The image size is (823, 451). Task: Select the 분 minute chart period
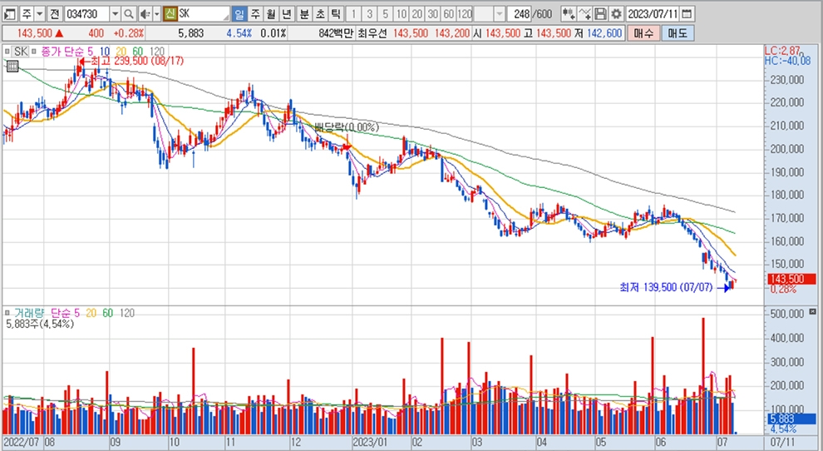coord(303,14)
